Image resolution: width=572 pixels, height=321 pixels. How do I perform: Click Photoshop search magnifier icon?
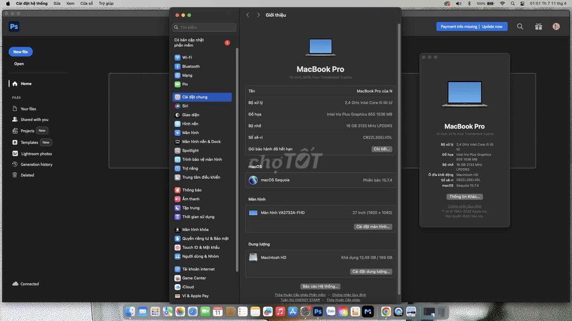click(x=520, y=26)
